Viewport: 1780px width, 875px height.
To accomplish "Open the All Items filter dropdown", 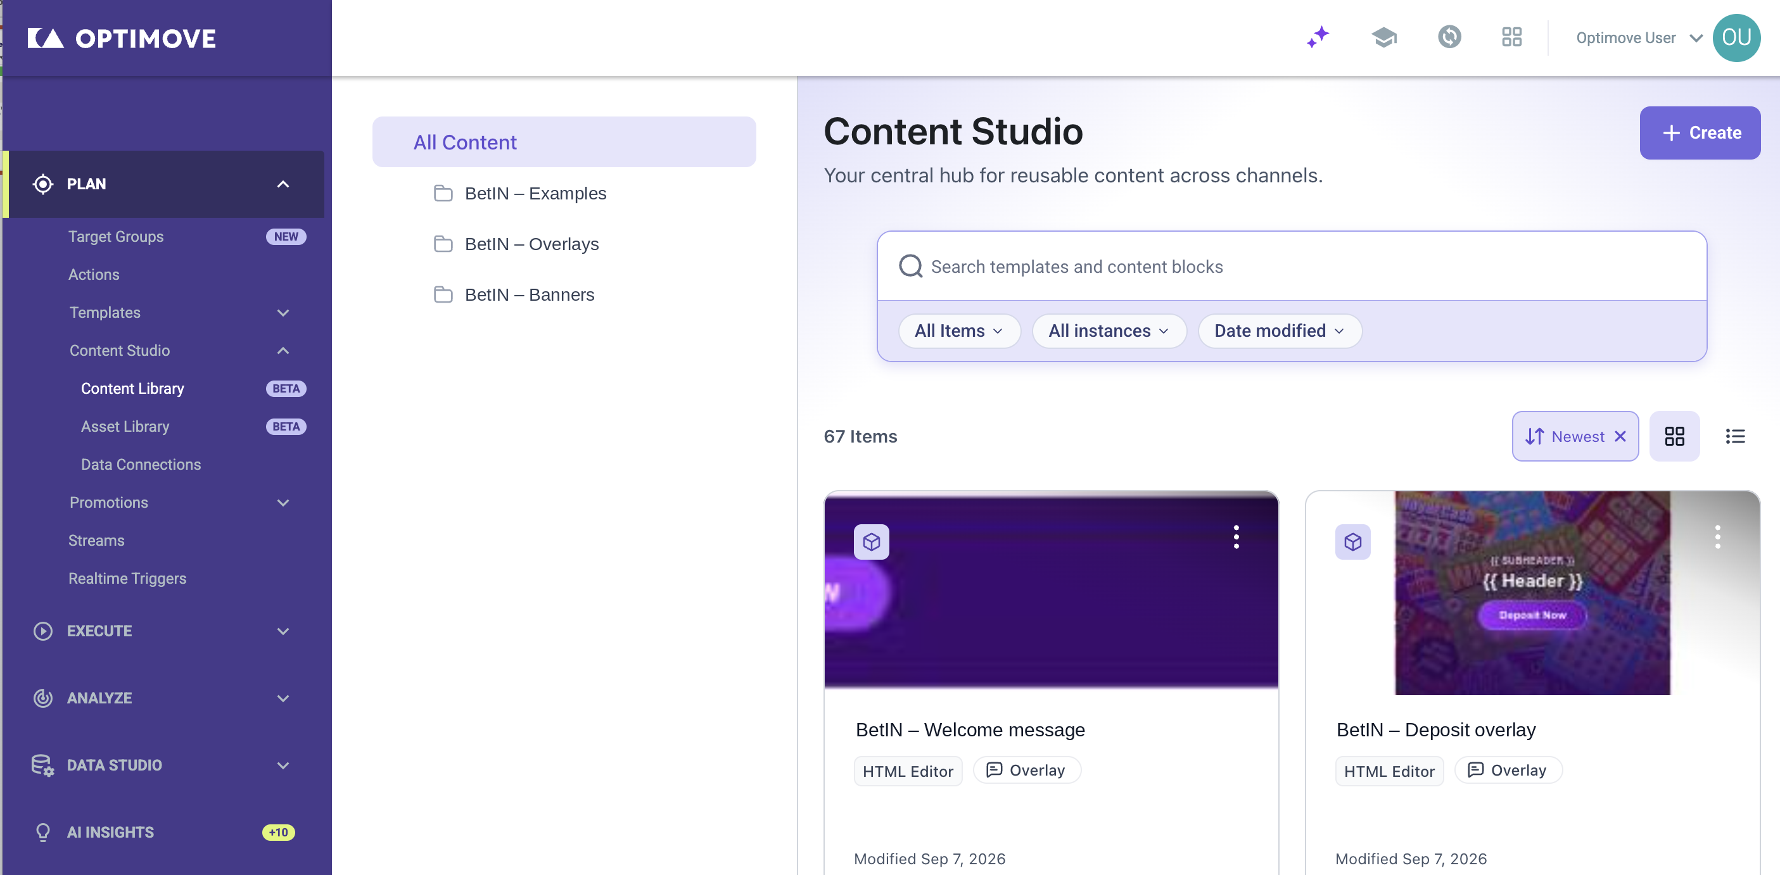I will coord(958,330).
